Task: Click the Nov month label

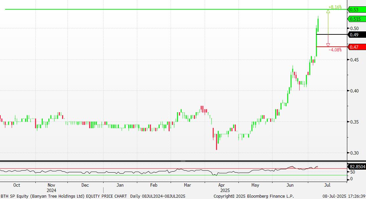Action: pos(51,185)
